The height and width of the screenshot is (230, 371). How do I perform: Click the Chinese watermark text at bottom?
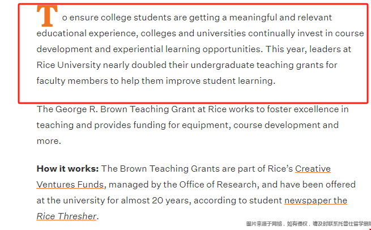[308, 224]
